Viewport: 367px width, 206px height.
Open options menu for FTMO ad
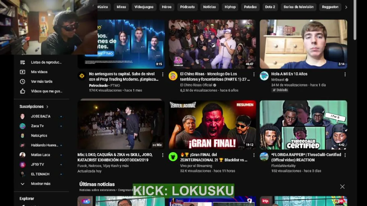[163, 74]
